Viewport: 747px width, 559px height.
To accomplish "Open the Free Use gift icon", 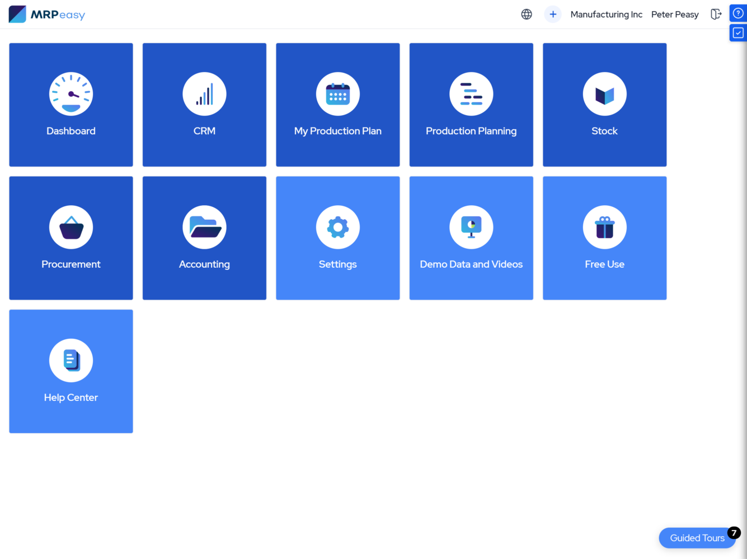I will 604,228.
